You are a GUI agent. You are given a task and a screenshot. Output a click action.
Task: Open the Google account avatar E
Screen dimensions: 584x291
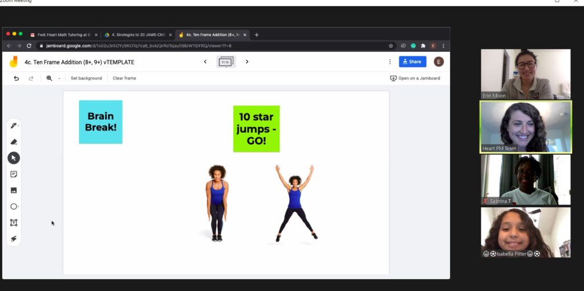click(439, 62)
